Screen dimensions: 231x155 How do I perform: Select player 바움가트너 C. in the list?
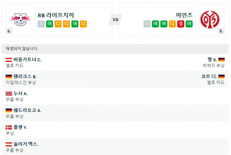(x=27, y=60)
